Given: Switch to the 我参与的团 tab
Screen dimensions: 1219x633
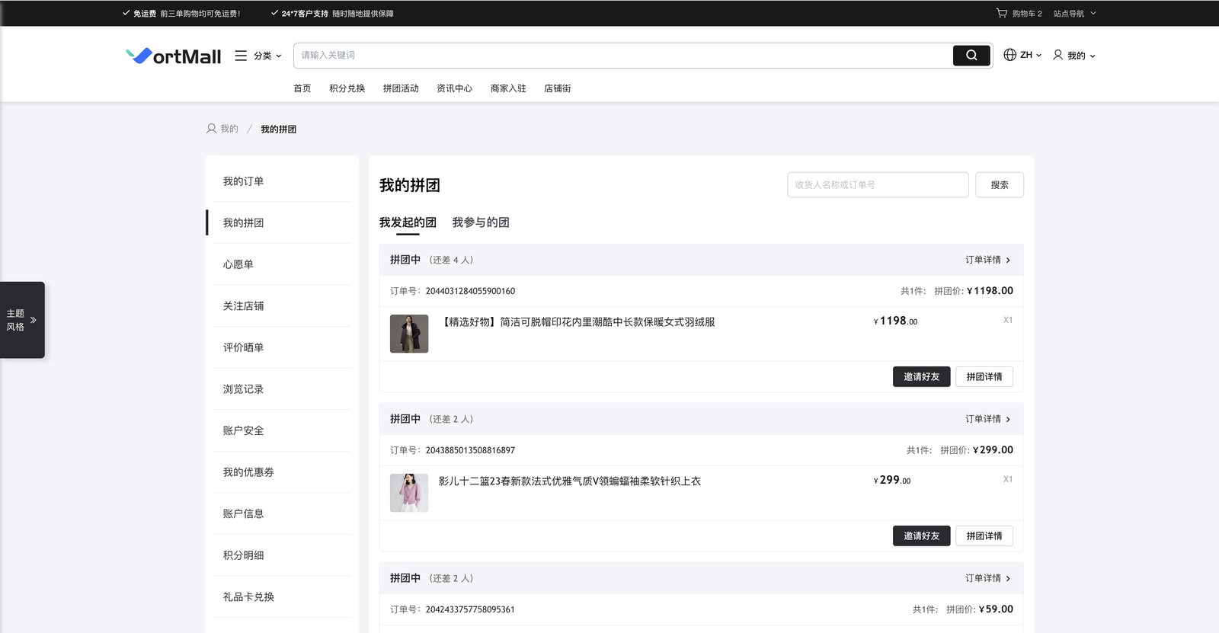Looking at the screenshot, I should [x=480, y=222].
